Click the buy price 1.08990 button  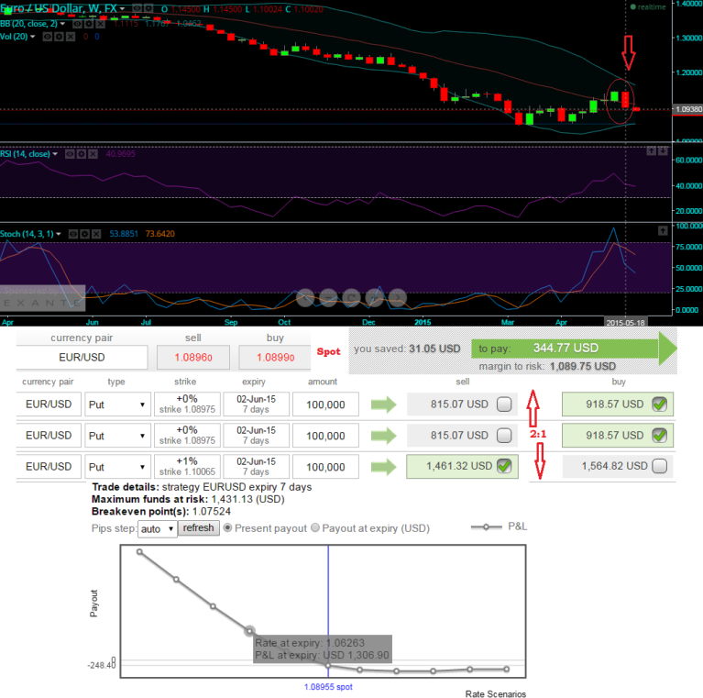tap(275, 358)
